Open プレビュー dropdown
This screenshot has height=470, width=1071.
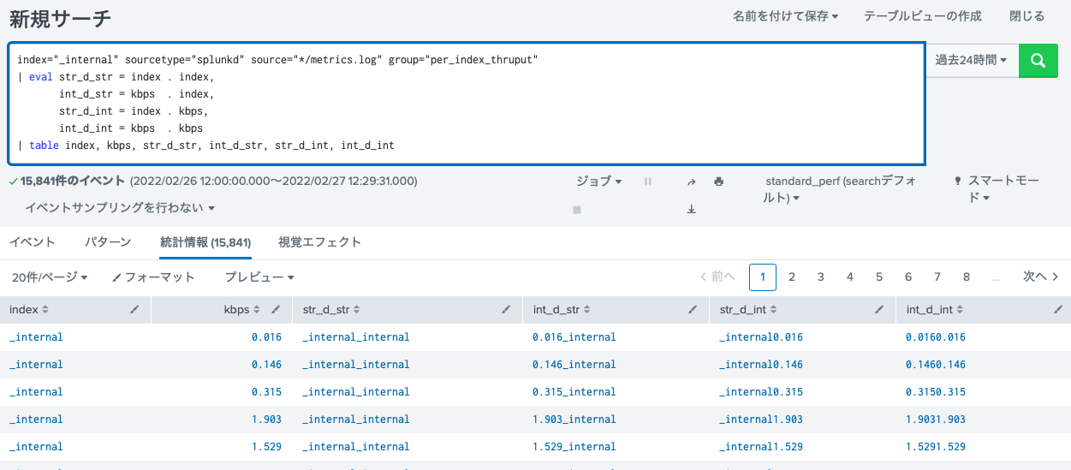coord(259,277)
